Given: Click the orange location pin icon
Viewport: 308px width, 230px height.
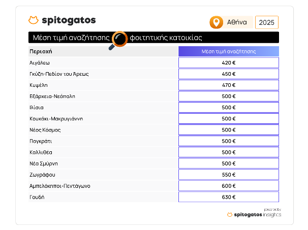Looking at the screenshot, I should (217, 22).
